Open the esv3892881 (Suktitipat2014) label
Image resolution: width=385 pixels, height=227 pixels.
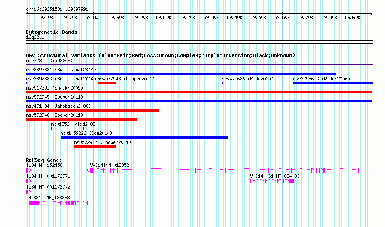[61, 70]
